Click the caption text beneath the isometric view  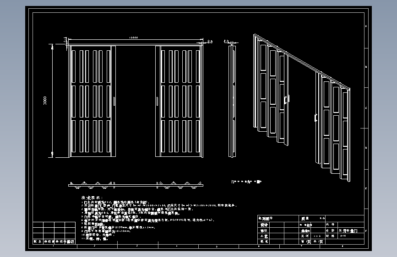246,182
